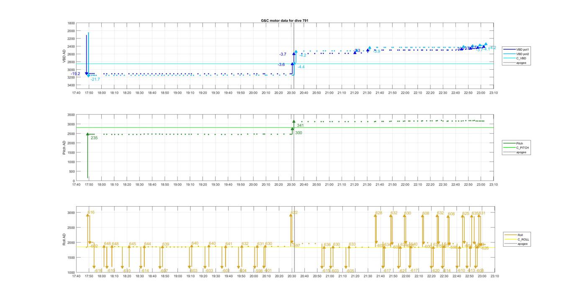Click '22:00' on the Roll plot time axis
This screenshot has height=306, width=586.
405,276
